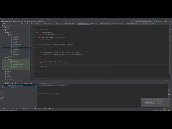Expand the target folder
Screen dimensions: 172x129
pos(4,70)
